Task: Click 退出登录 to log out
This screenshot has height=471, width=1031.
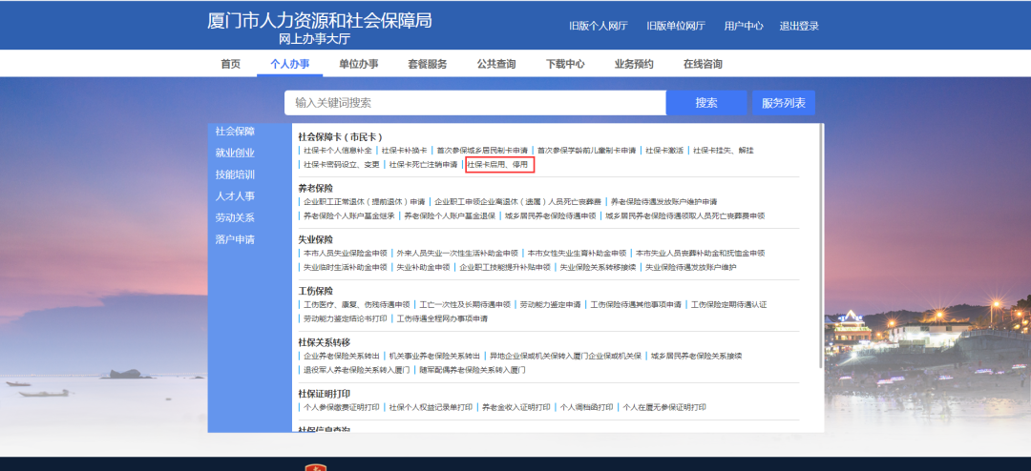Action: (x=799, y=26)
